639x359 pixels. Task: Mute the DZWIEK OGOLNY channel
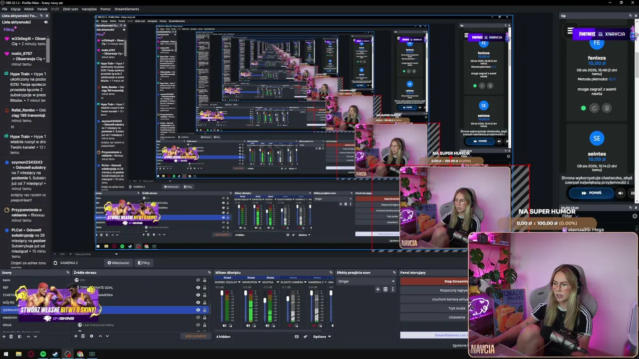(x=224, y=326)
